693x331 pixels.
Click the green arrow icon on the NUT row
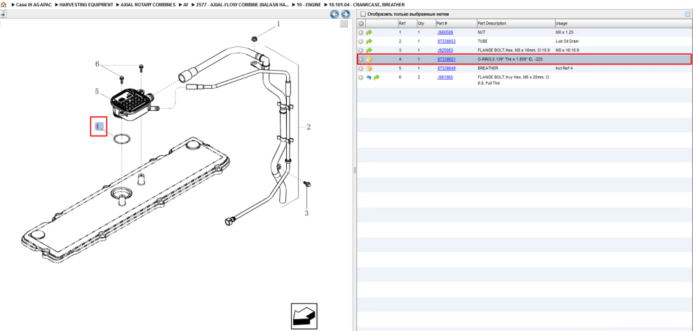coord(369,33)
